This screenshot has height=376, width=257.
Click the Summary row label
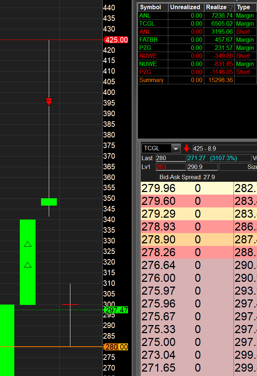pos(151,80)
